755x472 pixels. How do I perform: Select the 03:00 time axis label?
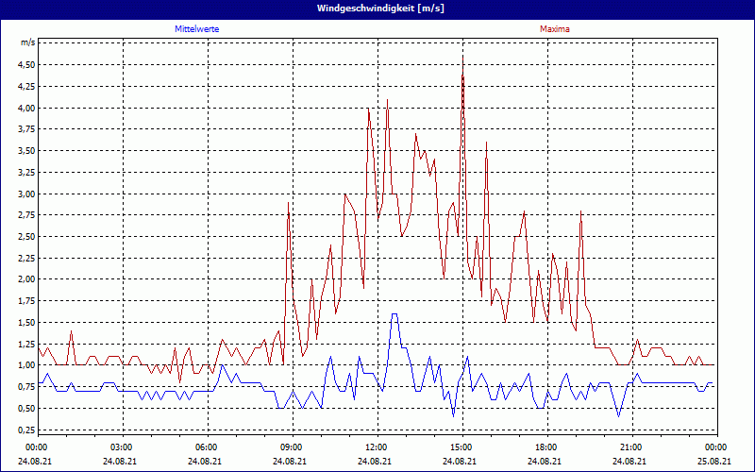[x=122, y=447]
